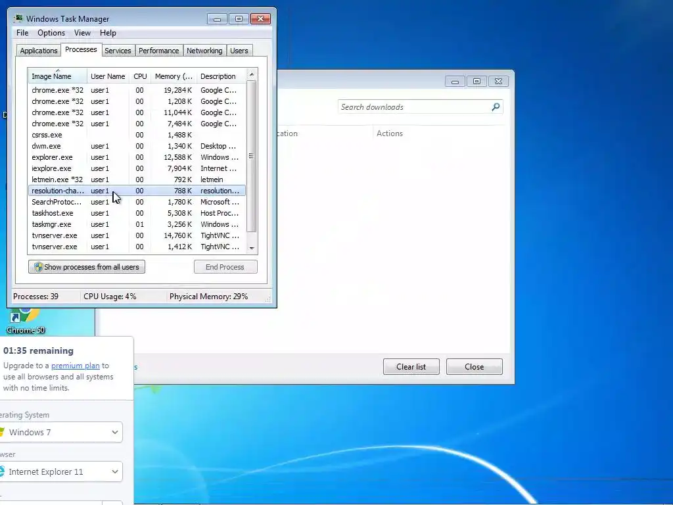Switch to the Networking tab
Viewport: 673px width, 505px height.
pyautogui.click(x=204, y=50)
